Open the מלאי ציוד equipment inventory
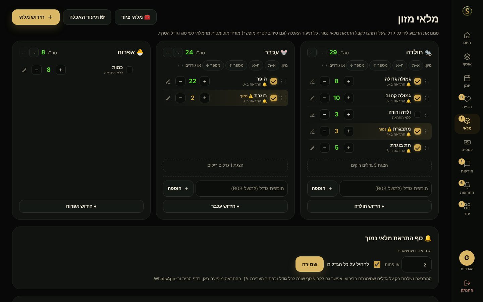The image size is (483, 302). click(x=136, y=17)
